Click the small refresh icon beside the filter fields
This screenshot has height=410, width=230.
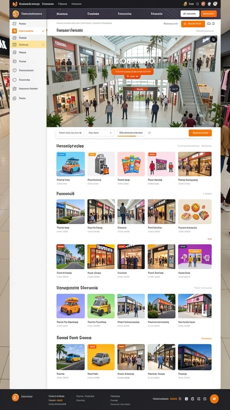(149, 133)
